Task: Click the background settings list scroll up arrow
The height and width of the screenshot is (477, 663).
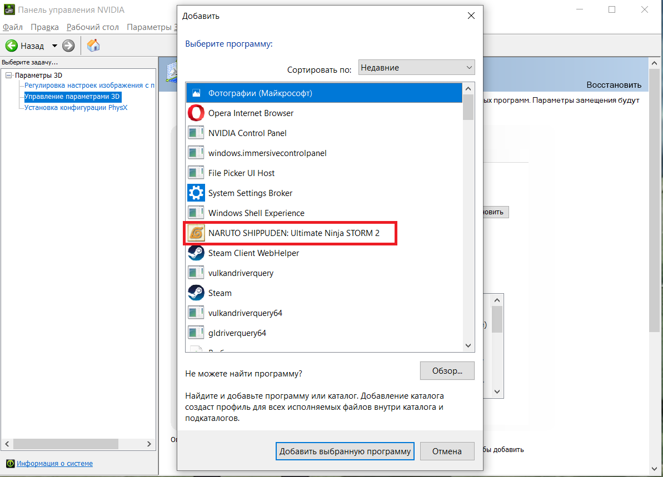Action: point(497,300)
